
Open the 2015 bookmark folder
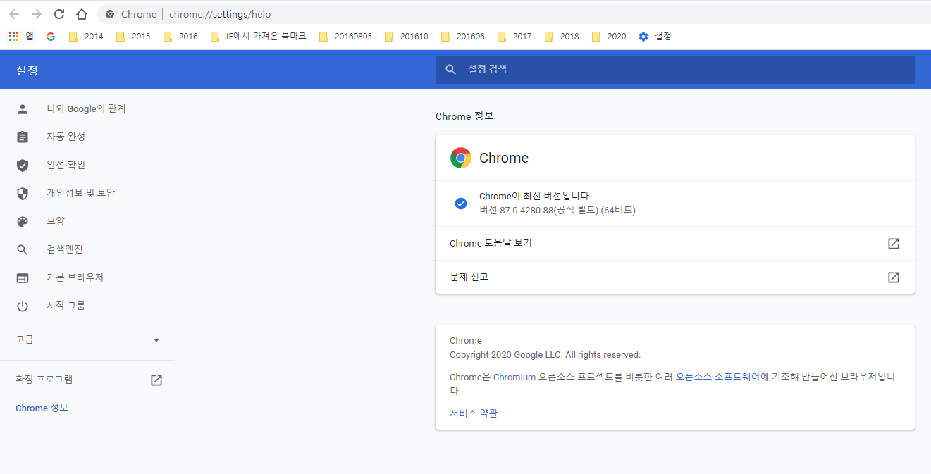pyautogui.click(x=133, y=36)
